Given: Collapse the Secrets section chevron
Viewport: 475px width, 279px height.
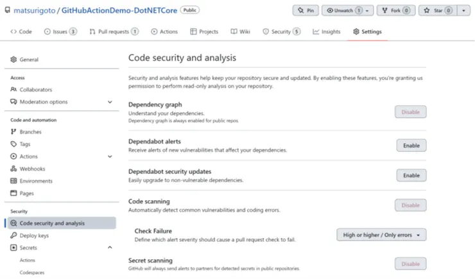Looking at the screenshot, I should 110,248.
